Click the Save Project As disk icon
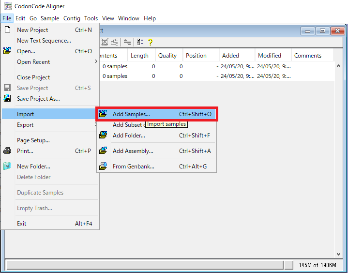This screenshot has width=348, height=273. pos(7,99)
